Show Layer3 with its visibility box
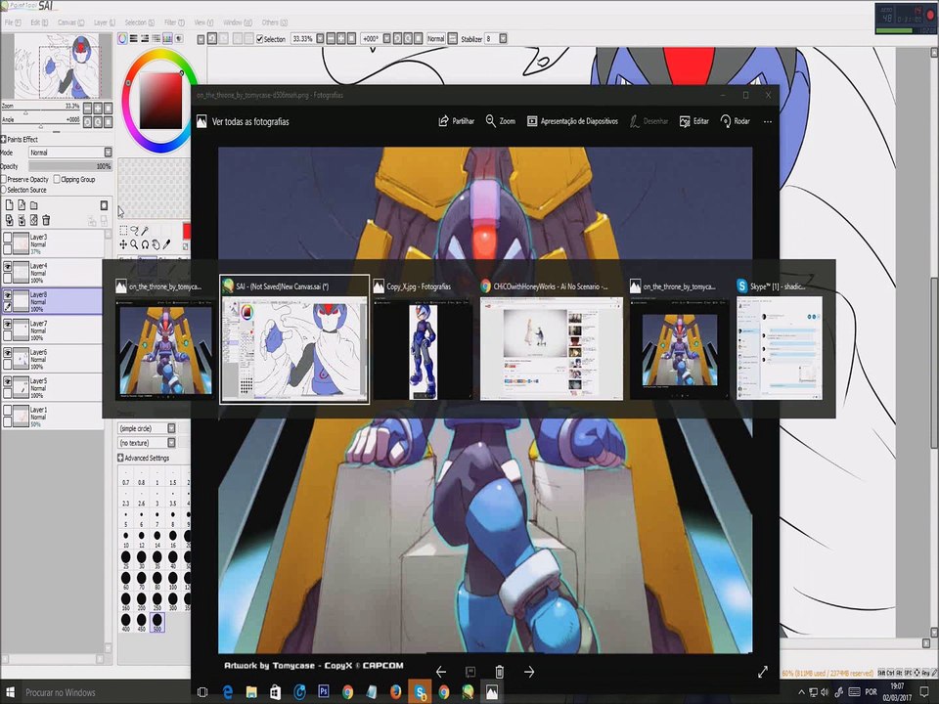 click(7, 237)
